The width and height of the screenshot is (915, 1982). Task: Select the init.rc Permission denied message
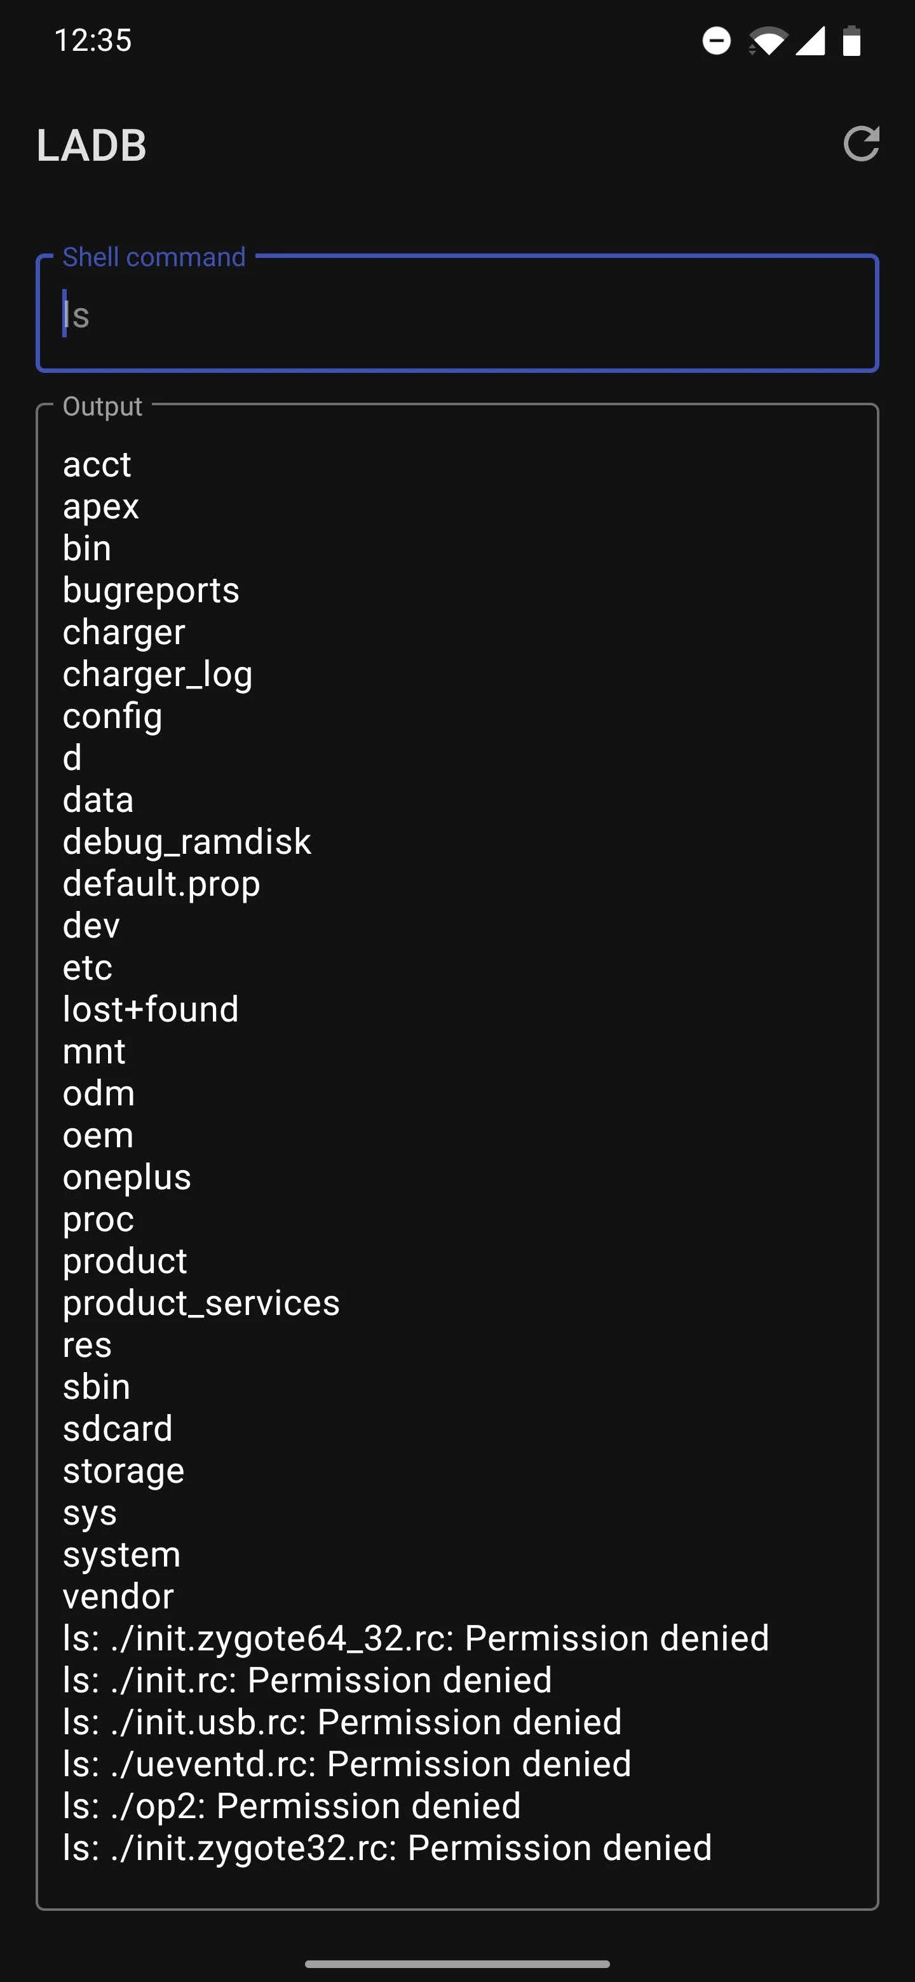(306, 1680)
